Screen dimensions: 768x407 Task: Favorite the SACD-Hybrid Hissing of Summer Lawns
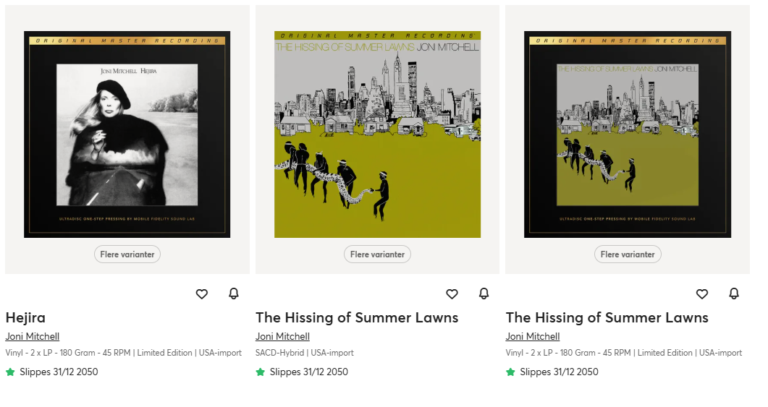point(452,294)
